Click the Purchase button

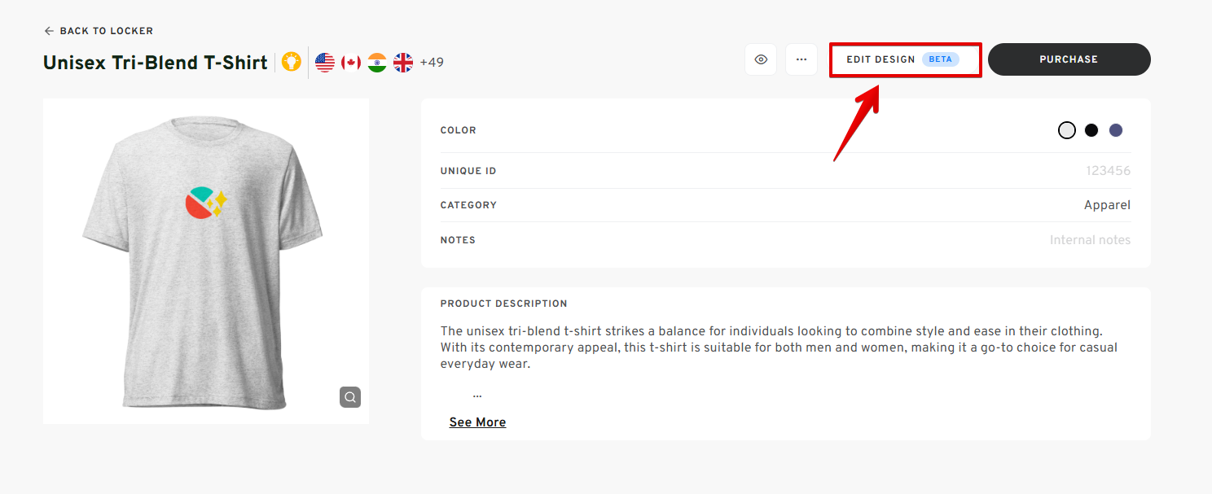[1069, 59]
